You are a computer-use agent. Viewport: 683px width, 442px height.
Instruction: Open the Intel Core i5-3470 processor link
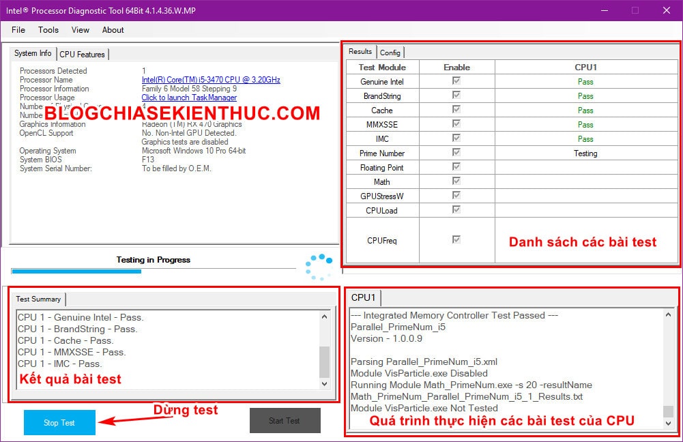click(211, 80)
